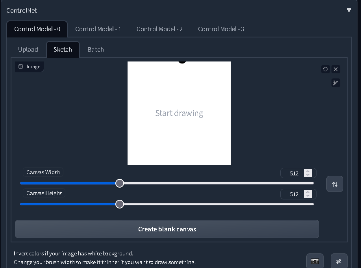
Task: Switch to the Upload tab
Action: (x=28, y=49)
